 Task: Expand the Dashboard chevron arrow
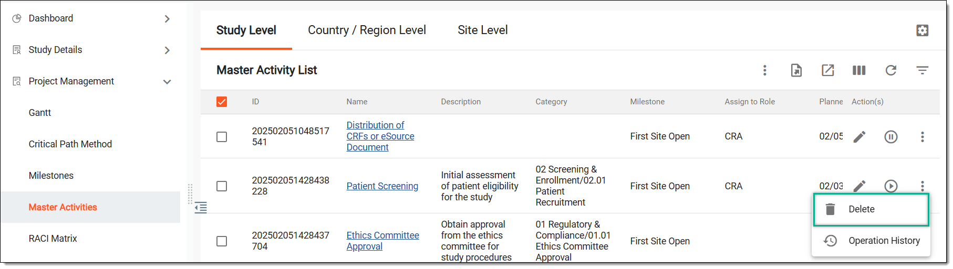(167, 19)
